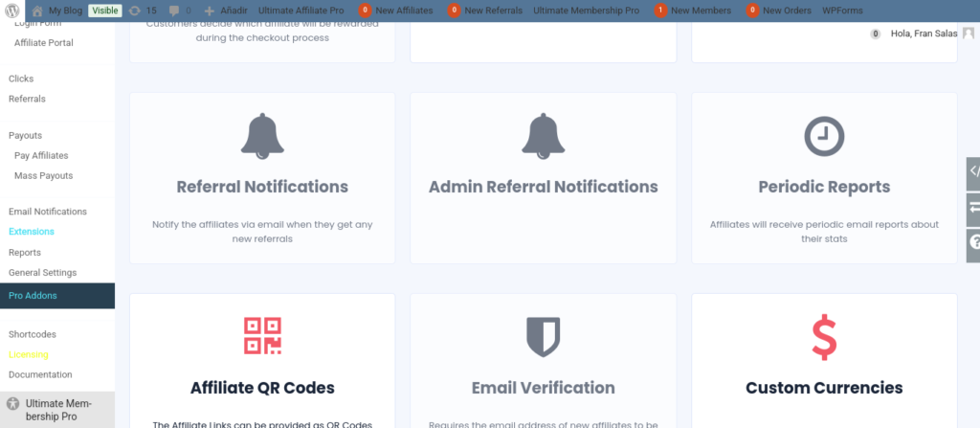Click the WordPress logo icon

[12, 11]
